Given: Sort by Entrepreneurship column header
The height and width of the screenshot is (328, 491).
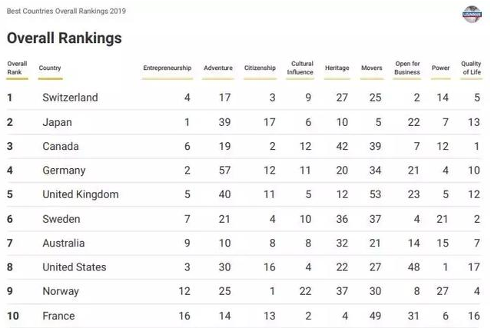Looking at the screenshot, I should [x=167, y=68].
